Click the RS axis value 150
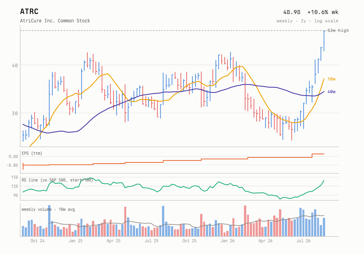This screenshot has height=254, width=364. coord(14,177)
